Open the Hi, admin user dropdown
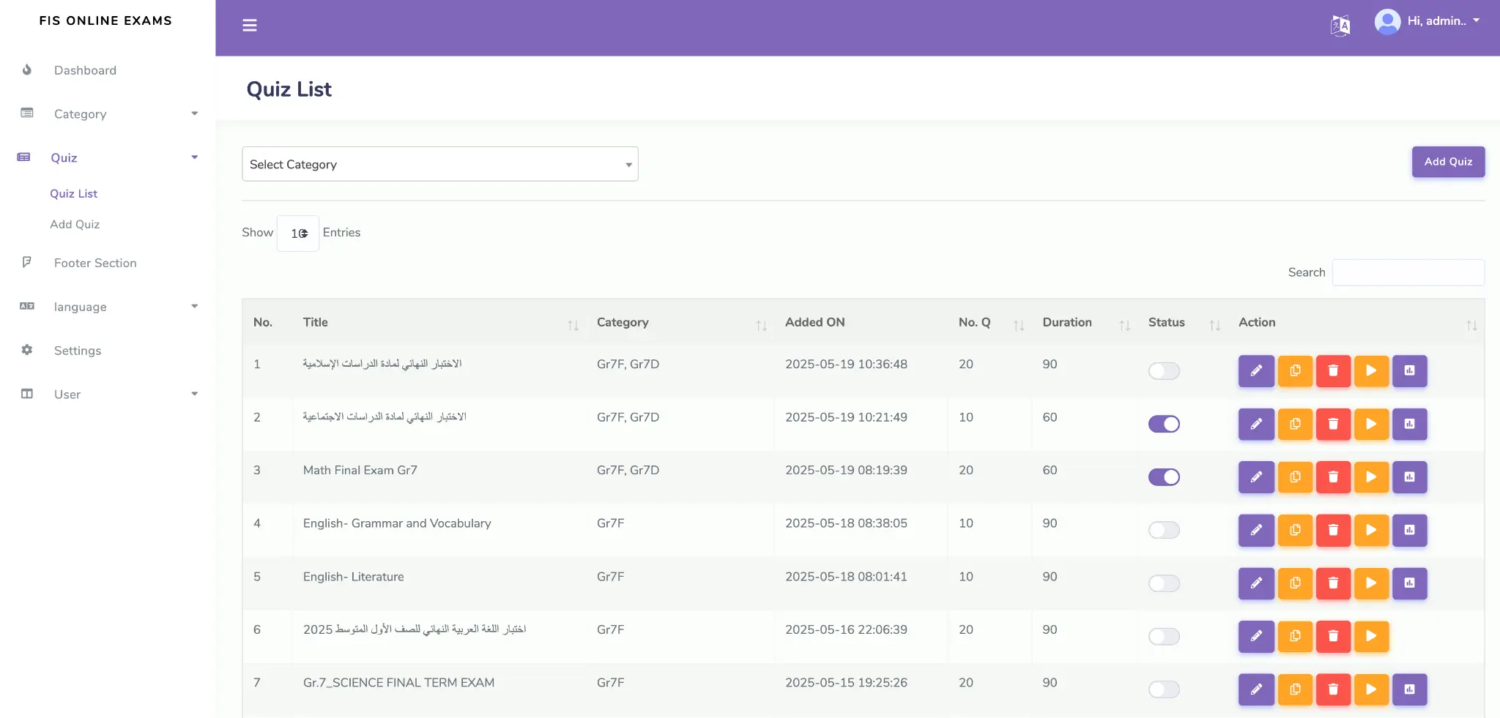1500x718 pixels. click(x=1427, y=21)
